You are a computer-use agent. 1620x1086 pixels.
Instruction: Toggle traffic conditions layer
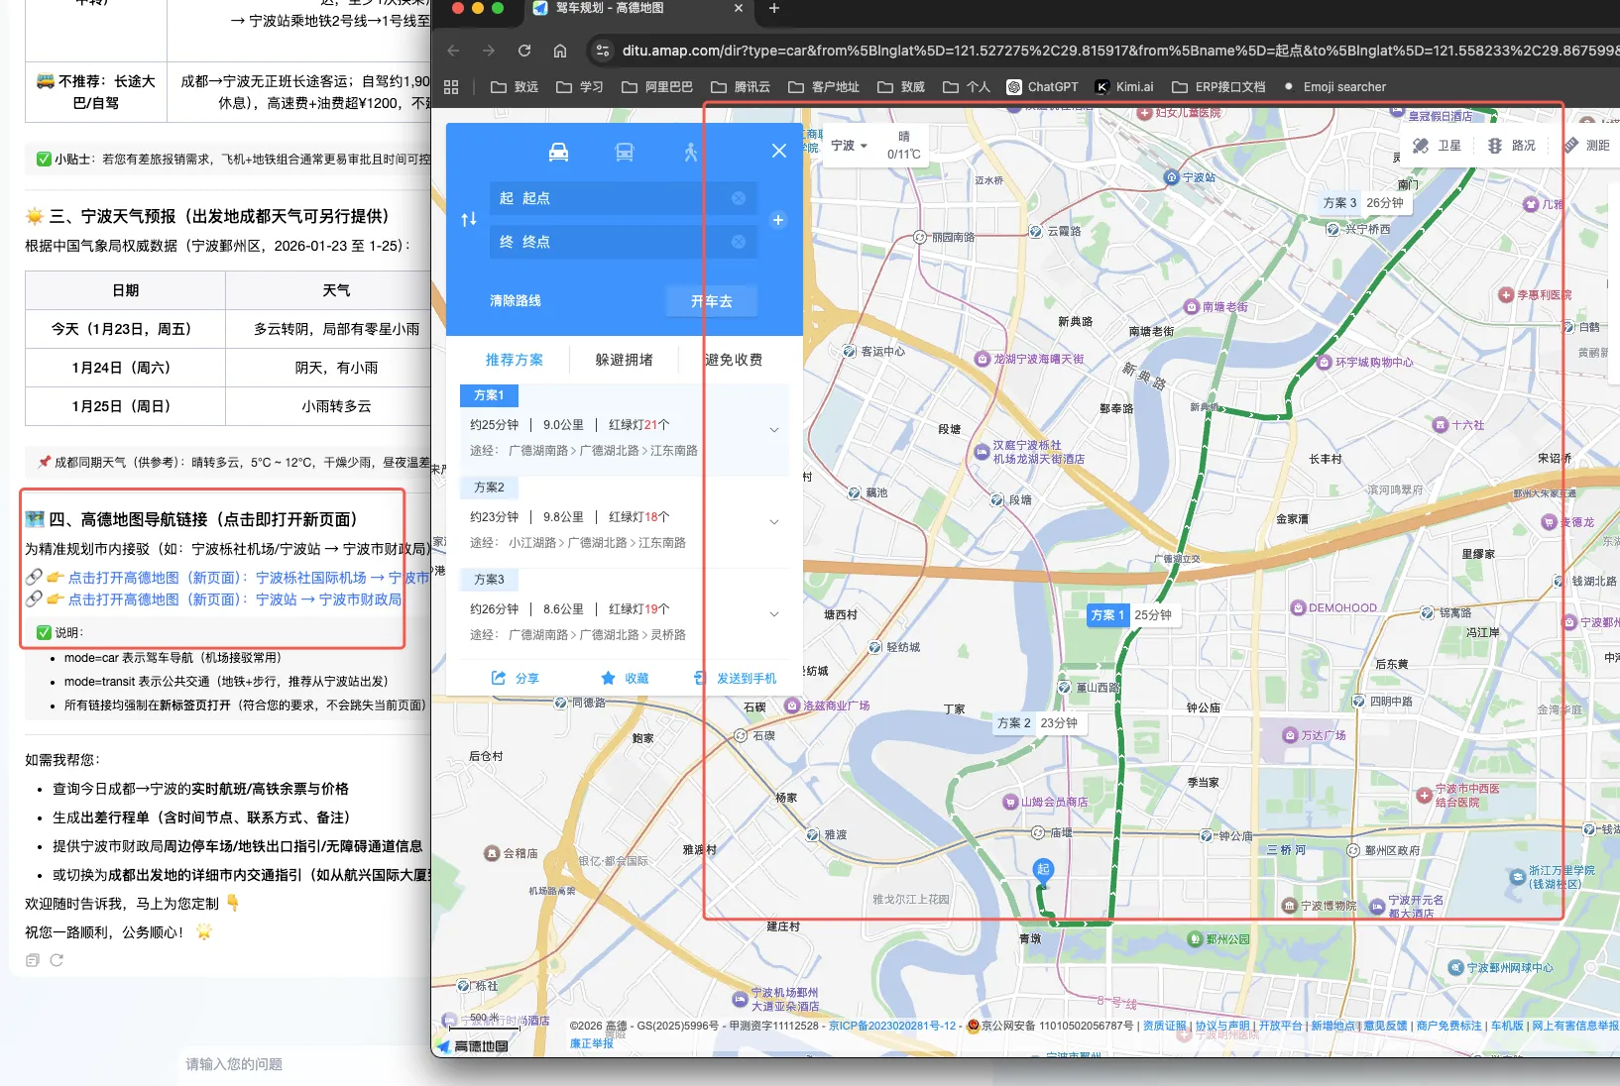(x=1512, y=146)
